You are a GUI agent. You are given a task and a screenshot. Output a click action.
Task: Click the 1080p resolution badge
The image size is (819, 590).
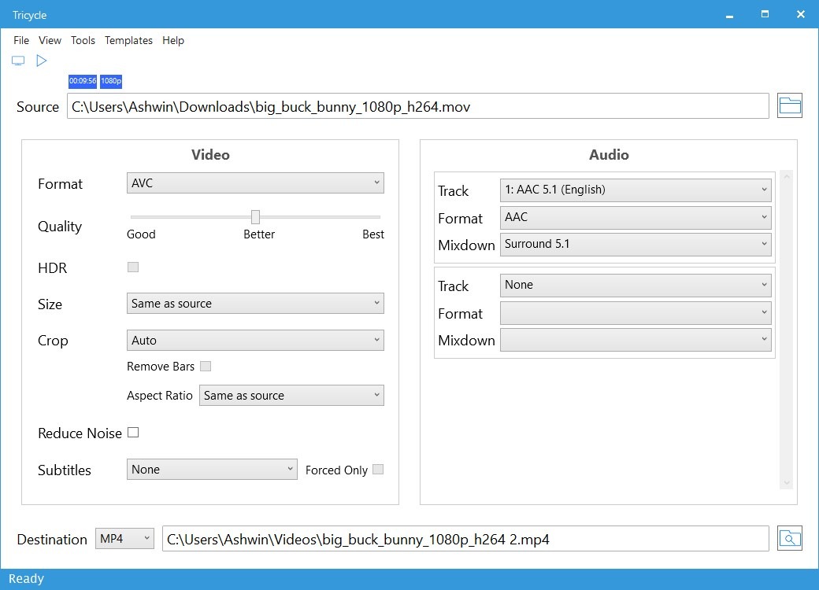tap(111, 81)
